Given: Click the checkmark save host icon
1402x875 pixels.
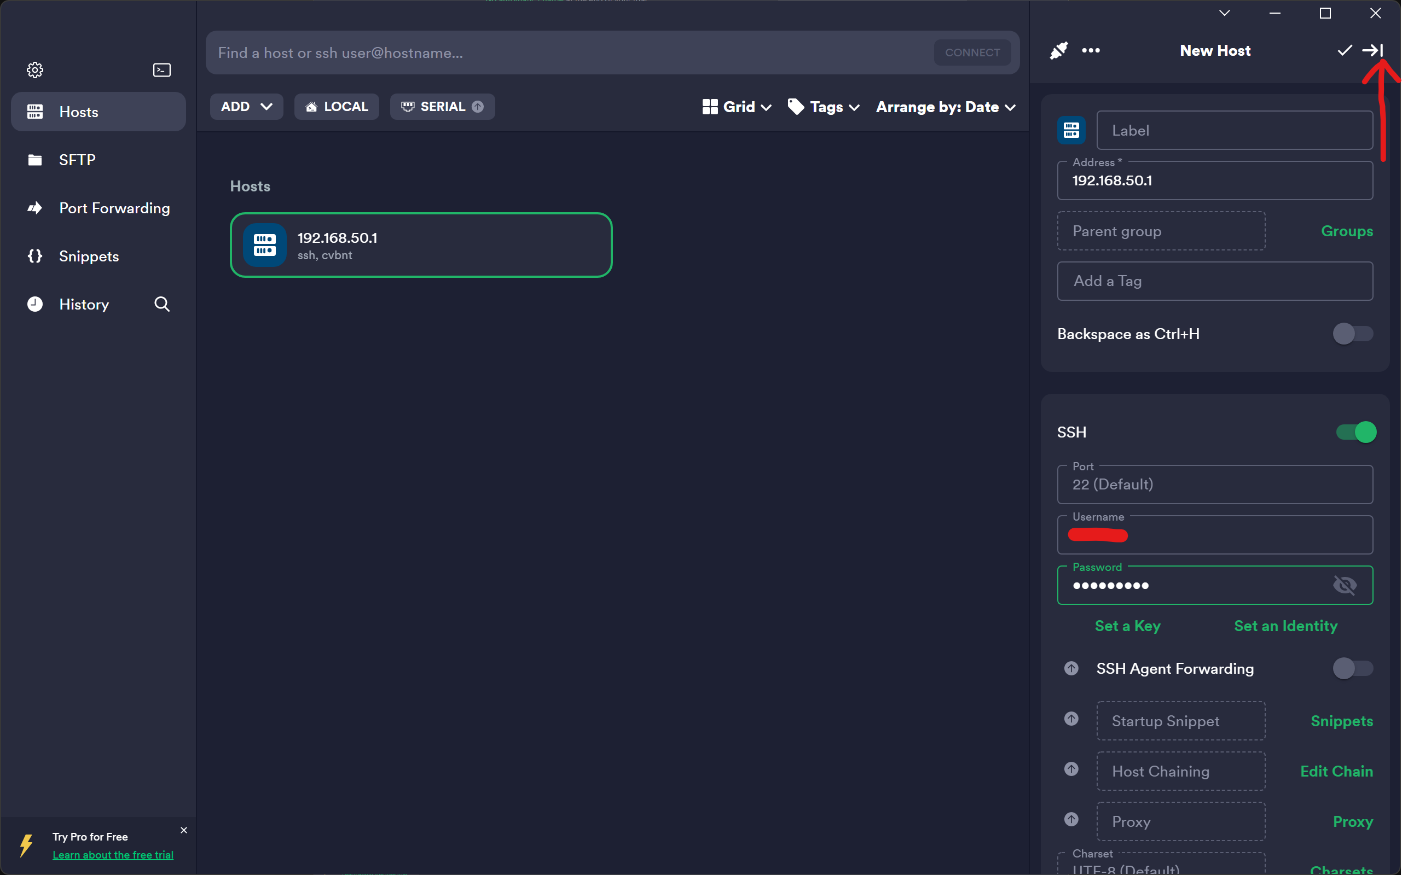Looking at the screenshot, I should coord(1344,51).
